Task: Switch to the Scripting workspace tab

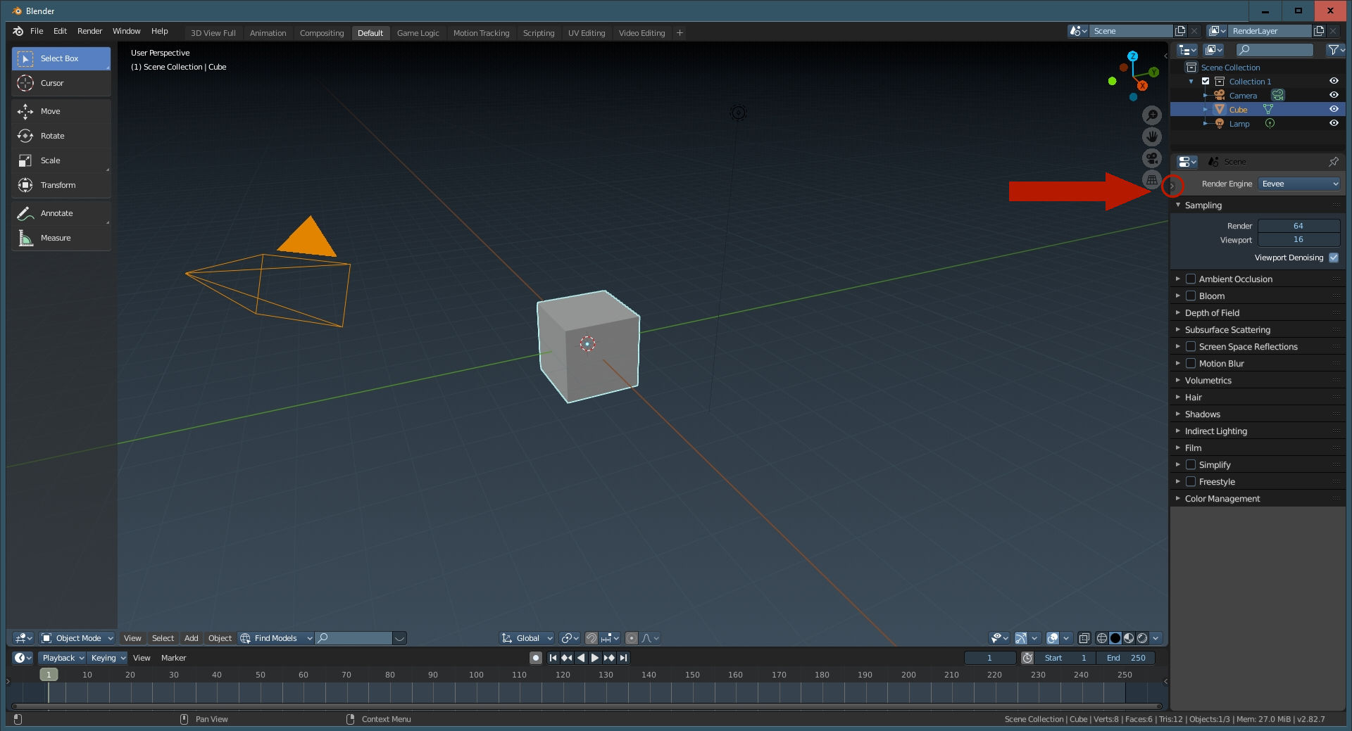Action: click(539, 33)
